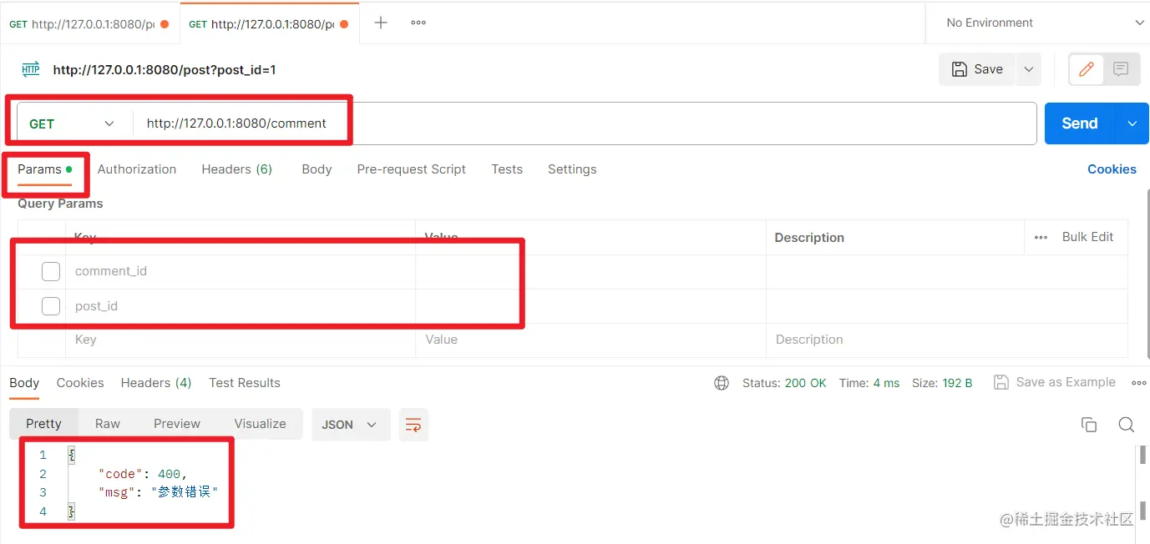Click the request title http://127.0.0.1:8080/post?post_id=1
The height and width of the screenshot is (544, 1150).
(165, 70)
